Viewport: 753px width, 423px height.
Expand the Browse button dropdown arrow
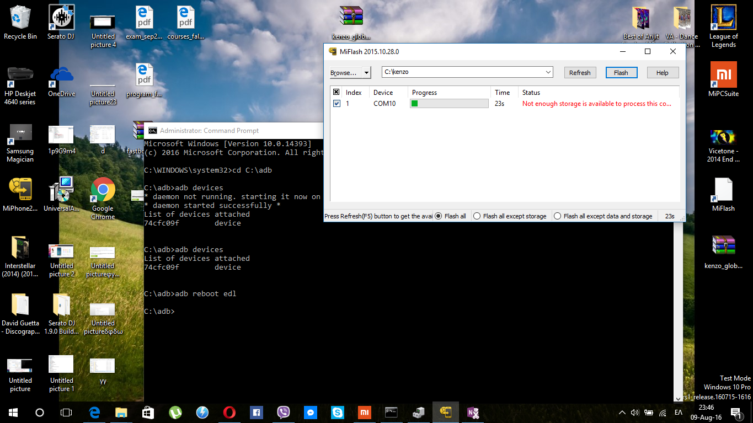pyautogui.click(x=366, y=73)
